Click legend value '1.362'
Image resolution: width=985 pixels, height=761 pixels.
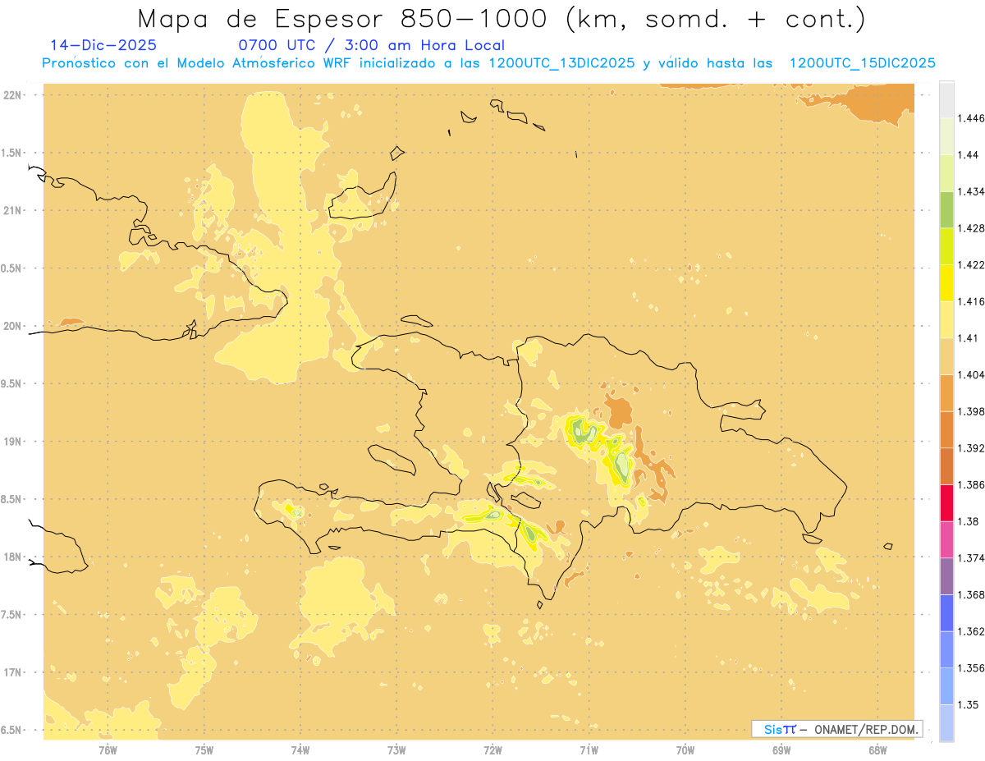(x=970, y=631)
